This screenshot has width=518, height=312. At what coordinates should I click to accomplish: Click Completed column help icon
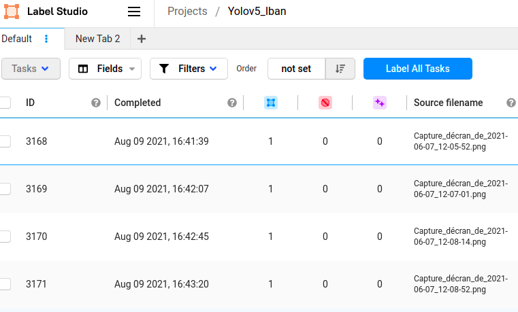(232, 103)
